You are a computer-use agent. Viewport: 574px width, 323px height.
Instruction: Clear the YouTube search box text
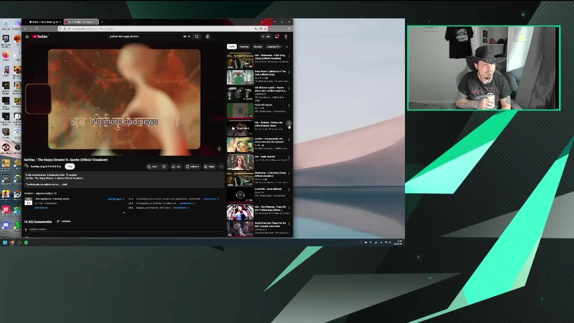pos(189,36)
